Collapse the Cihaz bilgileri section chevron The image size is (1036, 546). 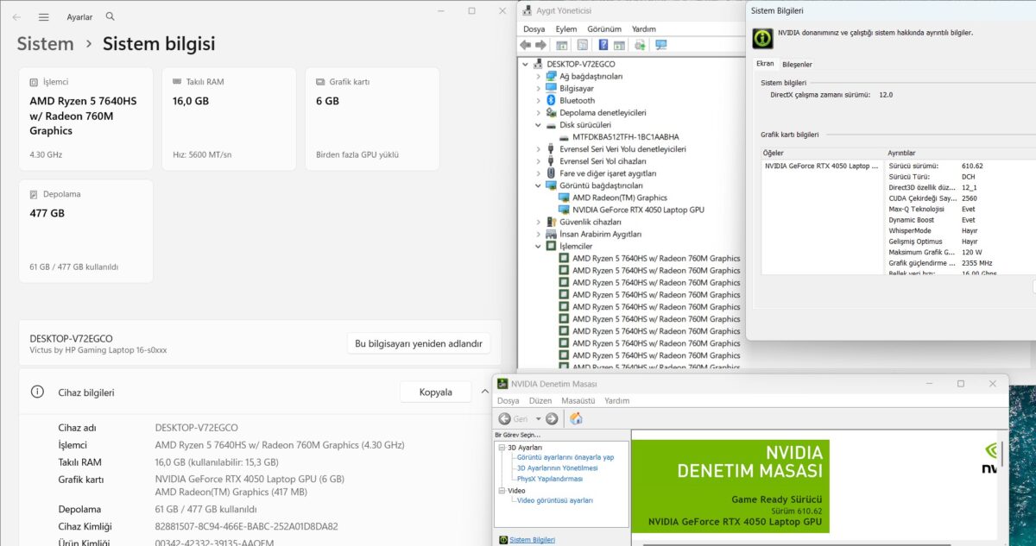(x=485, y=392)
